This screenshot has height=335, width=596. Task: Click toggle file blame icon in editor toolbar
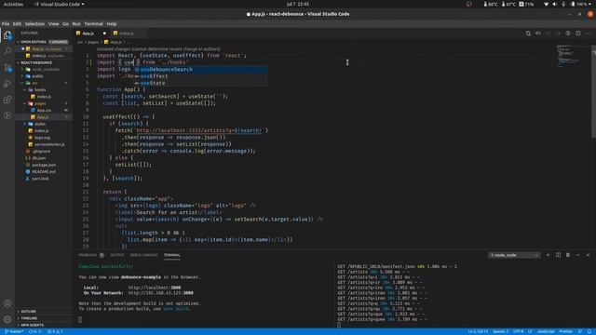pyautogui.click(x=538, y=33)
